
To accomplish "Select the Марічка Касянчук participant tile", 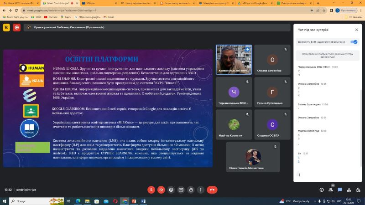I will coord(234,124).
